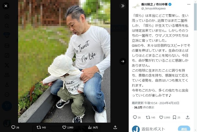Collapse the side panel with double chevron
The image size is (197, 132).
point(123,6)
